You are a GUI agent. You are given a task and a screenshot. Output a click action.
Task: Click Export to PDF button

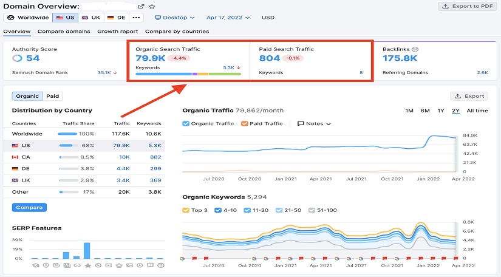[468, 7]
